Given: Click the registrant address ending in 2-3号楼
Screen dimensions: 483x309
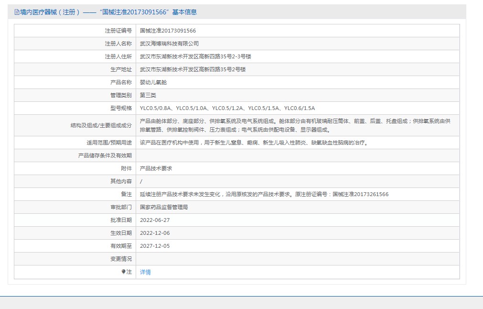Looking at the screenshot, I should [x=195, y=56].
